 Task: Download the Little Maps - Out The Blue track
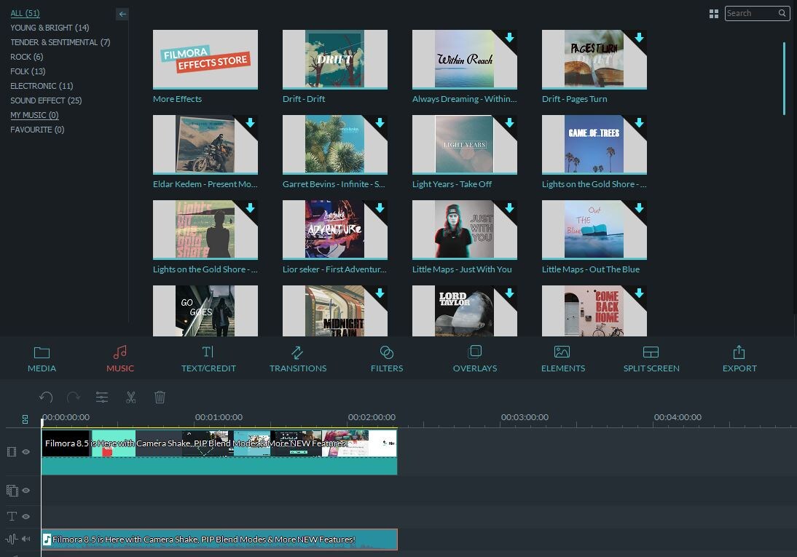(x=639, y=208)
